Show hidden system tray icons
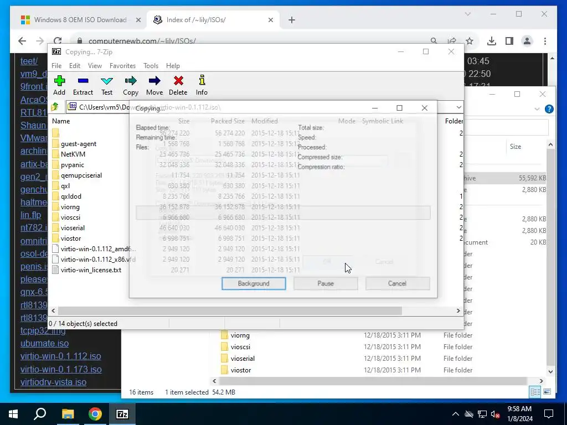The width and height of the screenshot is (567, 425). (x=456, y=414)
